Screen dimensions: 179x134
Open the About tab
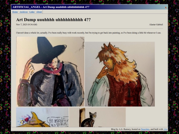pyautogui.click(x=39, y=12)
